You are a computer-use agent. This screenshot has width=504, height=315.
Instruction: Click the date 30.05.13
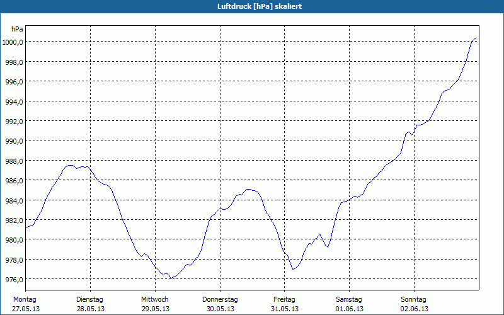[x=220, y=309]
